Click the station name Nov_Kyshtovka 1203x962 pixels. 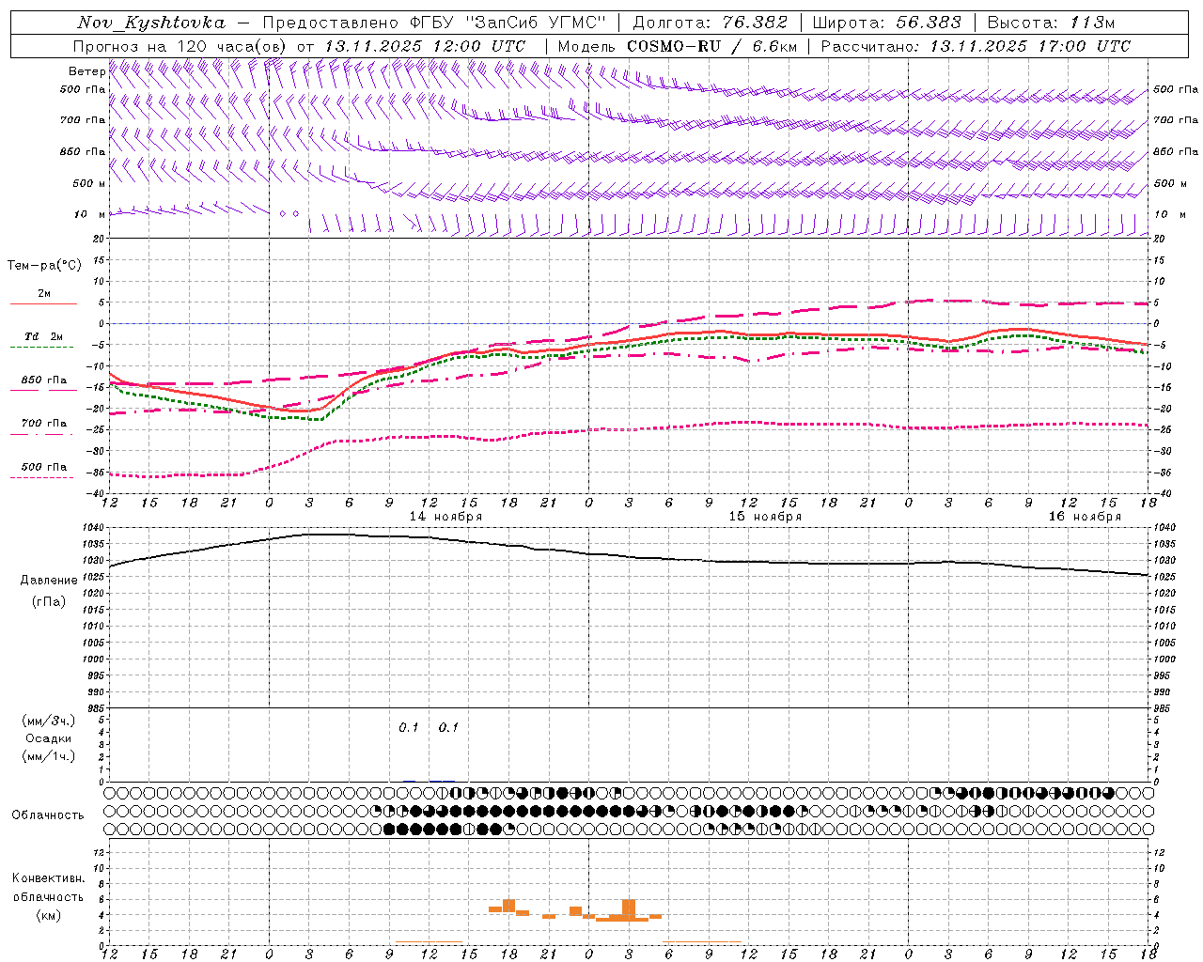click(151, 23)
